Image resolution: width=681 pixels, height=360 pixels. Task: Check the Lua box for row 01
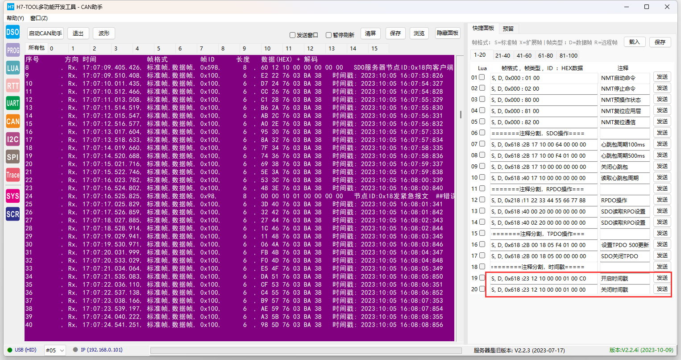[x=482, y=77]
